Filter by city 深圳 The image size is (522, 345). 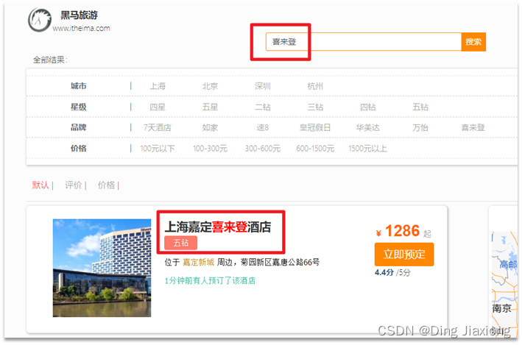263,86
